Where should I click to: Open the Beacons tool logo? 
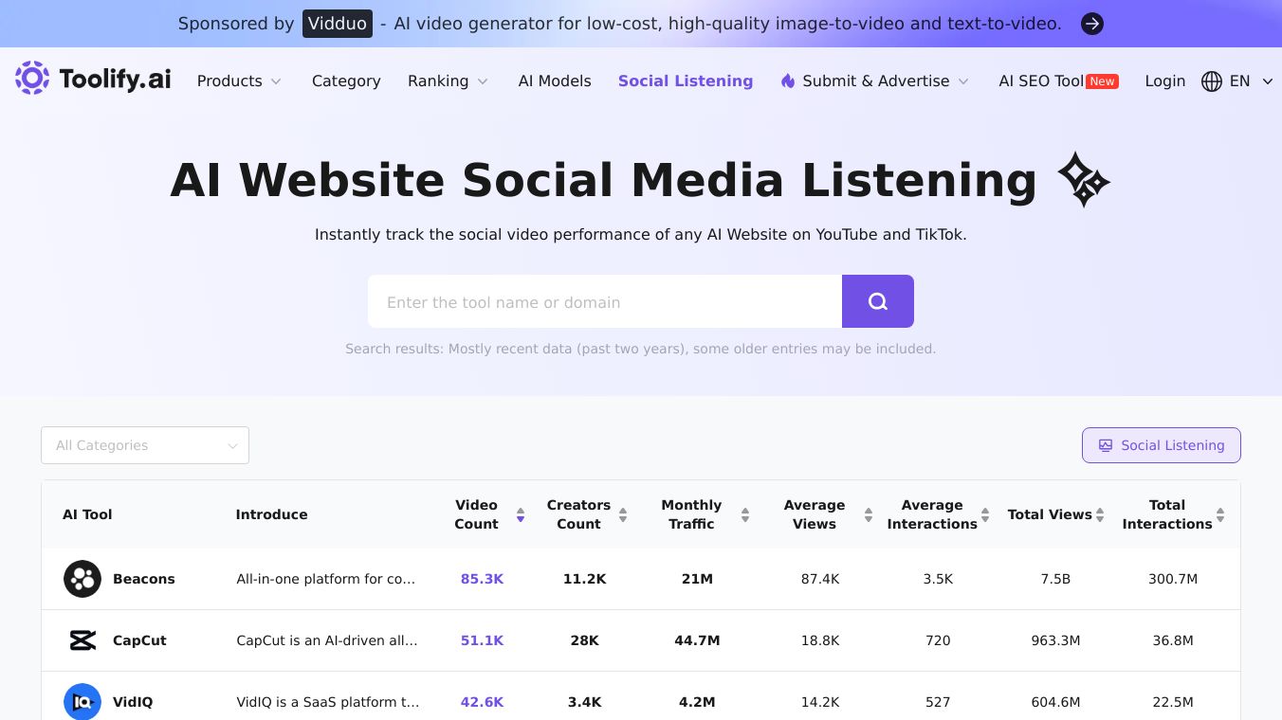[82, 579]
